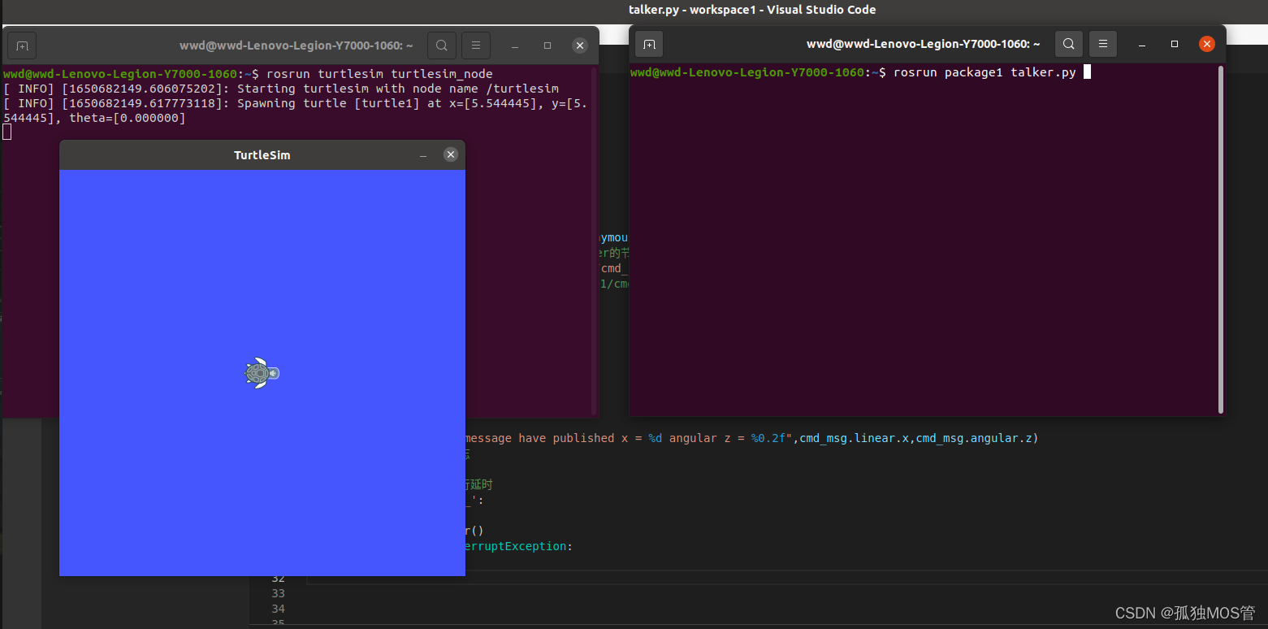Viewport: 1268px width, 629px height.
Task: Maximize the left terminal window
Action: 547,46
